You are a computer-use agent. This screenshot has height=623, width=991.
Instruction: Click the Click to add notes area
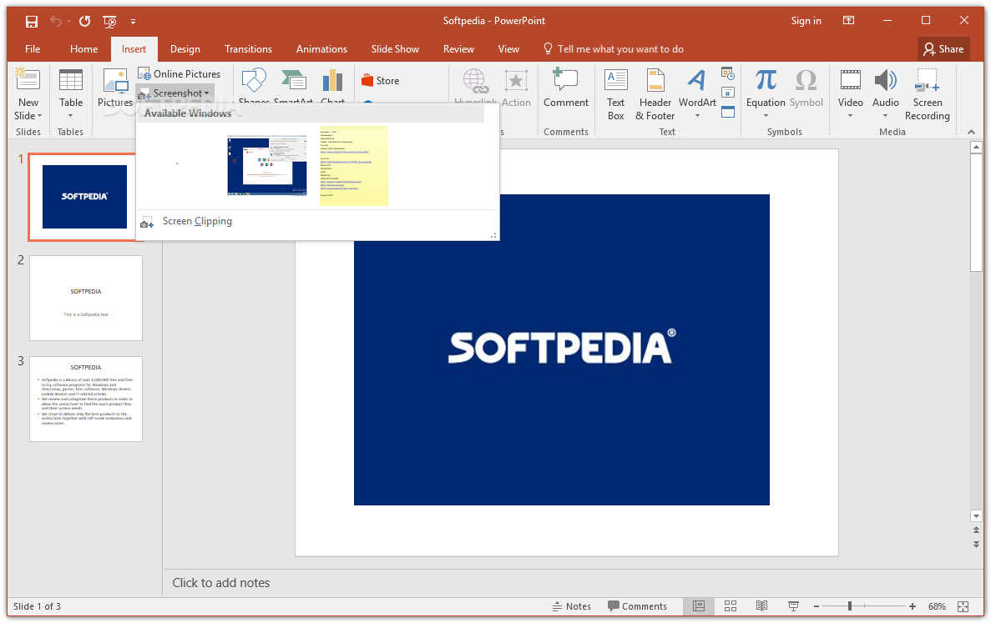click(x=220, y=583)
